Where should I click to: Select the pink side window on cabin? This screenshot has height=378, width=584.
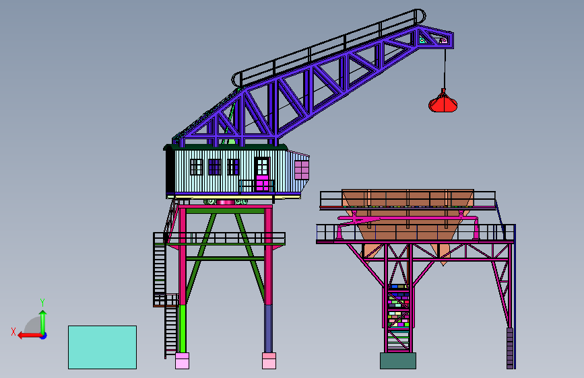(302, 170)
